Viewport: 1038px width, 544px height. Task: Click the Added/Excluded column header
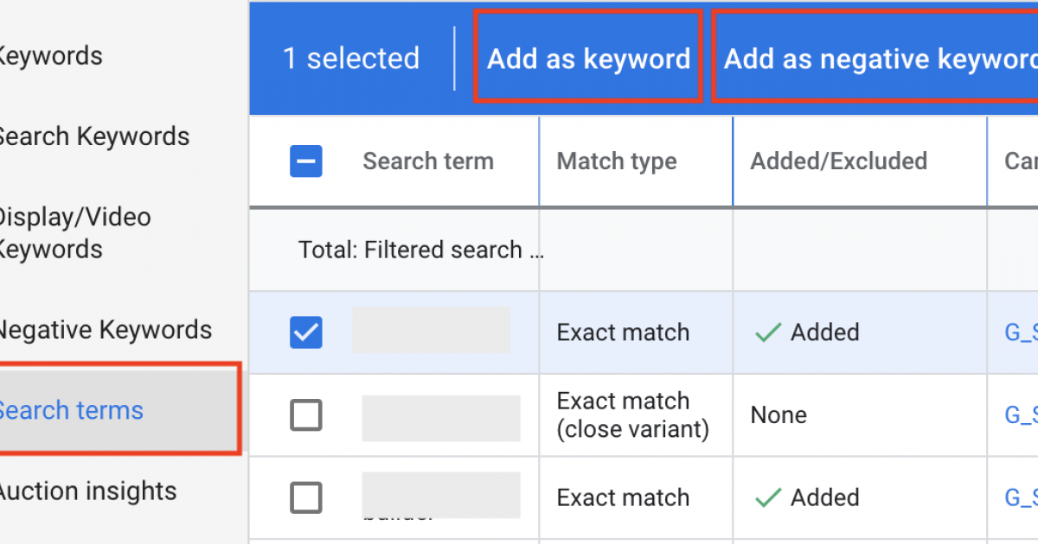click(838, 161)
